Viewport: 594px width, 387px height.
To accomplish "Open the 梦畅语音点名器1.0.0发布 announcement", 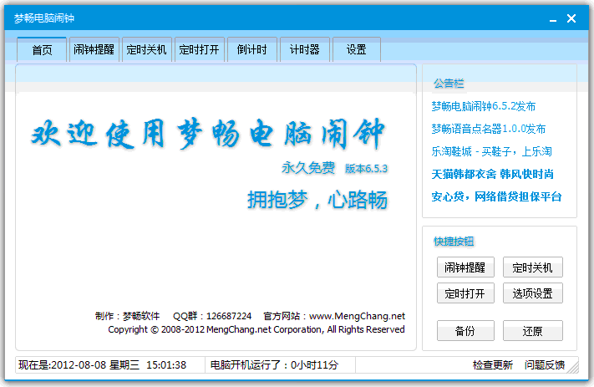I will click(x=488, y=129).
